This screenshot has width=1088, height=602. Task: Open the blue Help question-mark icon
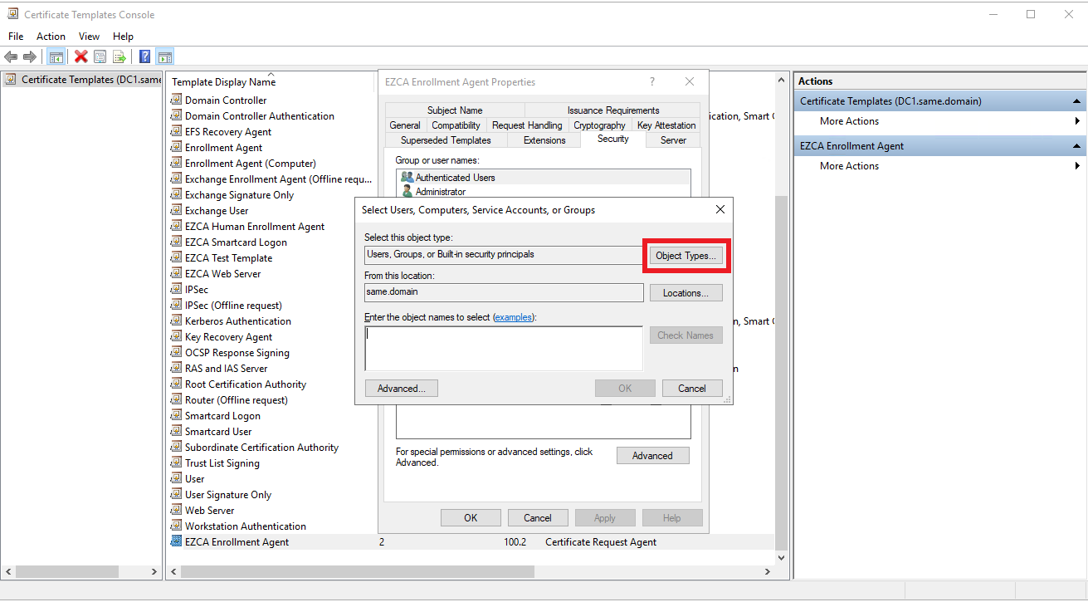point(145,56)
